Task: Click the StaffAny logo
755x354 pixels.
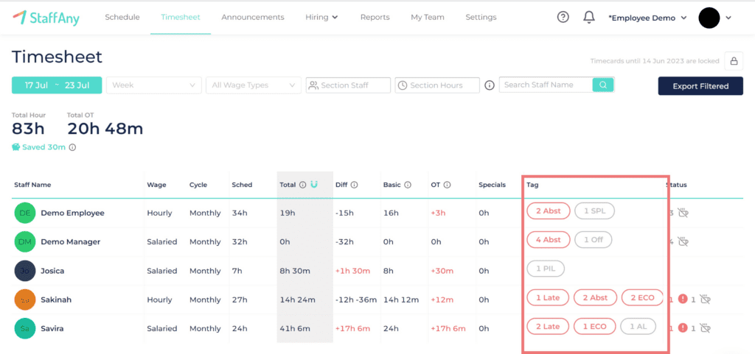Action: point(46,18)
